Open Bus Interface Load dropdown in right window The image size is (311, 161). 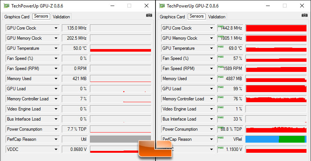click(x=212, y=119)
